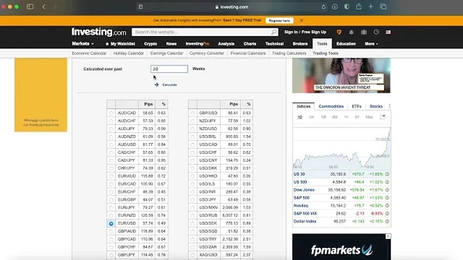Open the alerts bell icon
Image resolution: width=463 pixels, height=260 pixels.
[x=351, y=32]
